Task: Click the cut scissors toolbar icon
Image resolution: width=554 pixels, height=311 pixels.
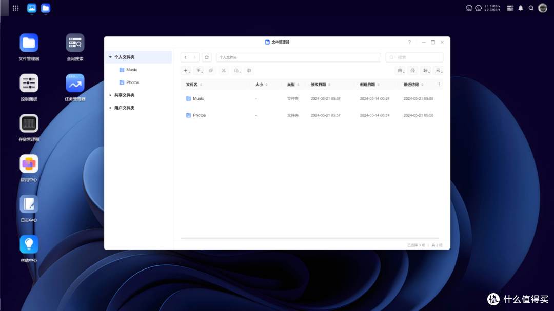Action: pos(224,71)
